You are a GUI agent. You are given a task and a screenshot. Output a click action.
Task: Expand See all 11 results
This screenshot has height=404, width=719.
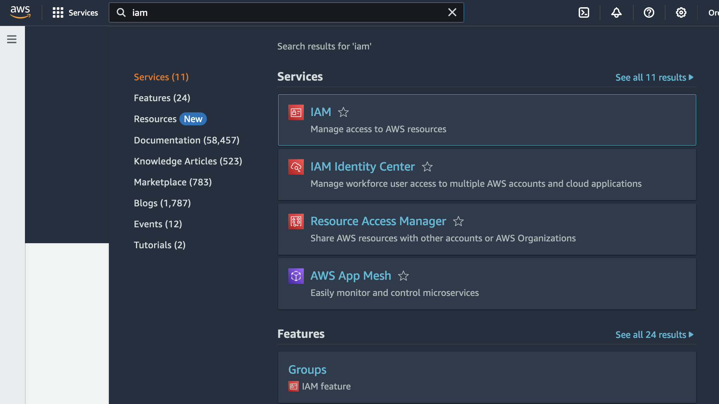click(654, 77)
